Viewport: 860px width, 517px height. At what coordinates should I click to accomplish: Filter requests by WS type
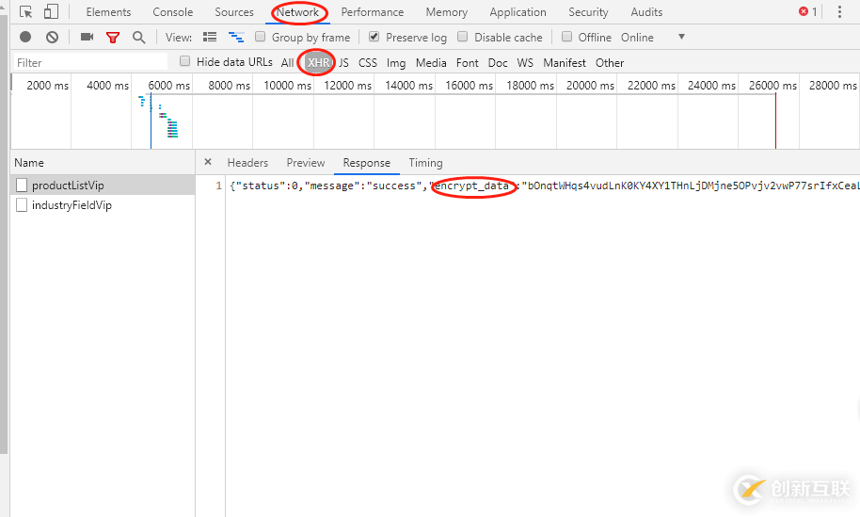[x=525, y=62]
